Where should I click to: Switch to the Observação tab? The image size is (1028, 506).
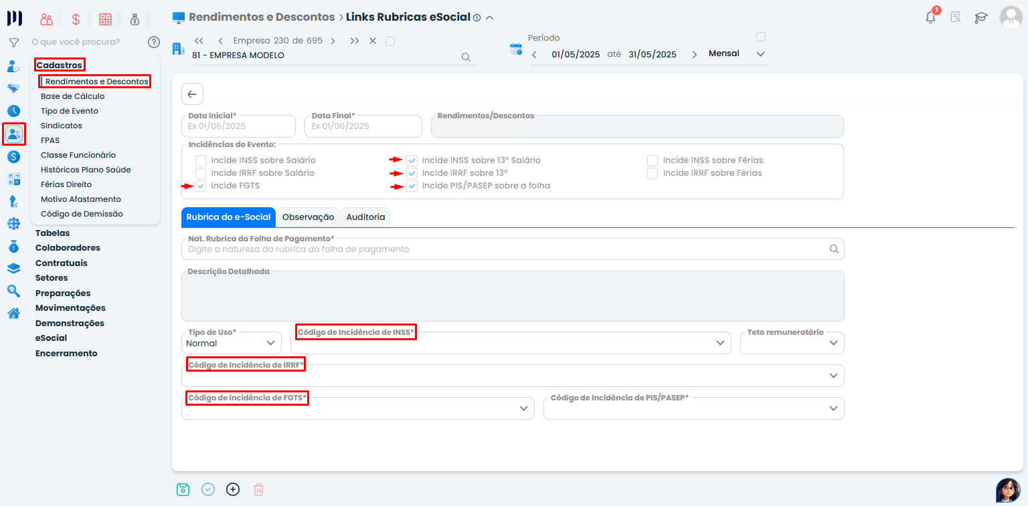[x=308, y=217]
